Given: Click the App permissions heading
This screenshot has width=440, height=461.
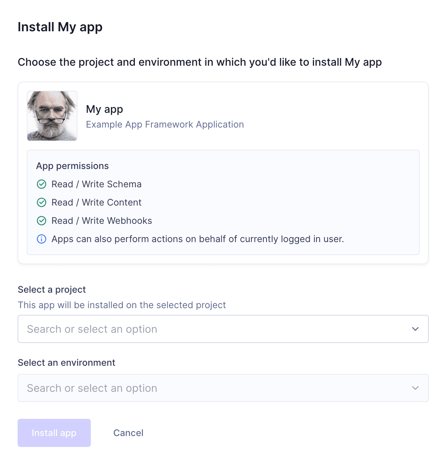Looking at the screenshot, I should pos(73,165).
